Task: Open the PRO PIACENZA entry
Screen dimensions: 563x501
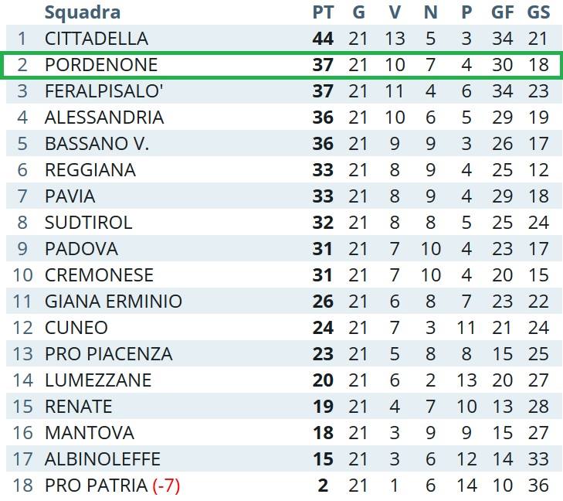Action: [108, 353]
